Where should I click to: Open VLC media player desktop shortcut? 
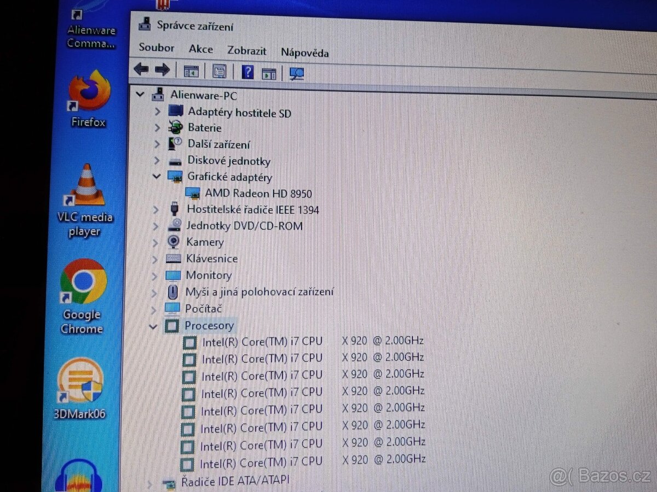85,201
